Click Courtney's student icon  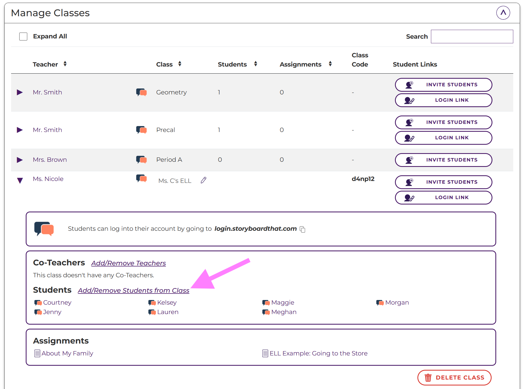pyautogui.click(x=38, y=303)
